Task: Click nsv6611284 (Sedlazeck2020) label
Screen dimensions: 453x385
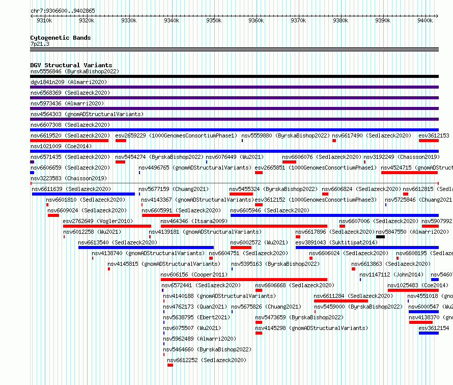Action: click(353, 296)
